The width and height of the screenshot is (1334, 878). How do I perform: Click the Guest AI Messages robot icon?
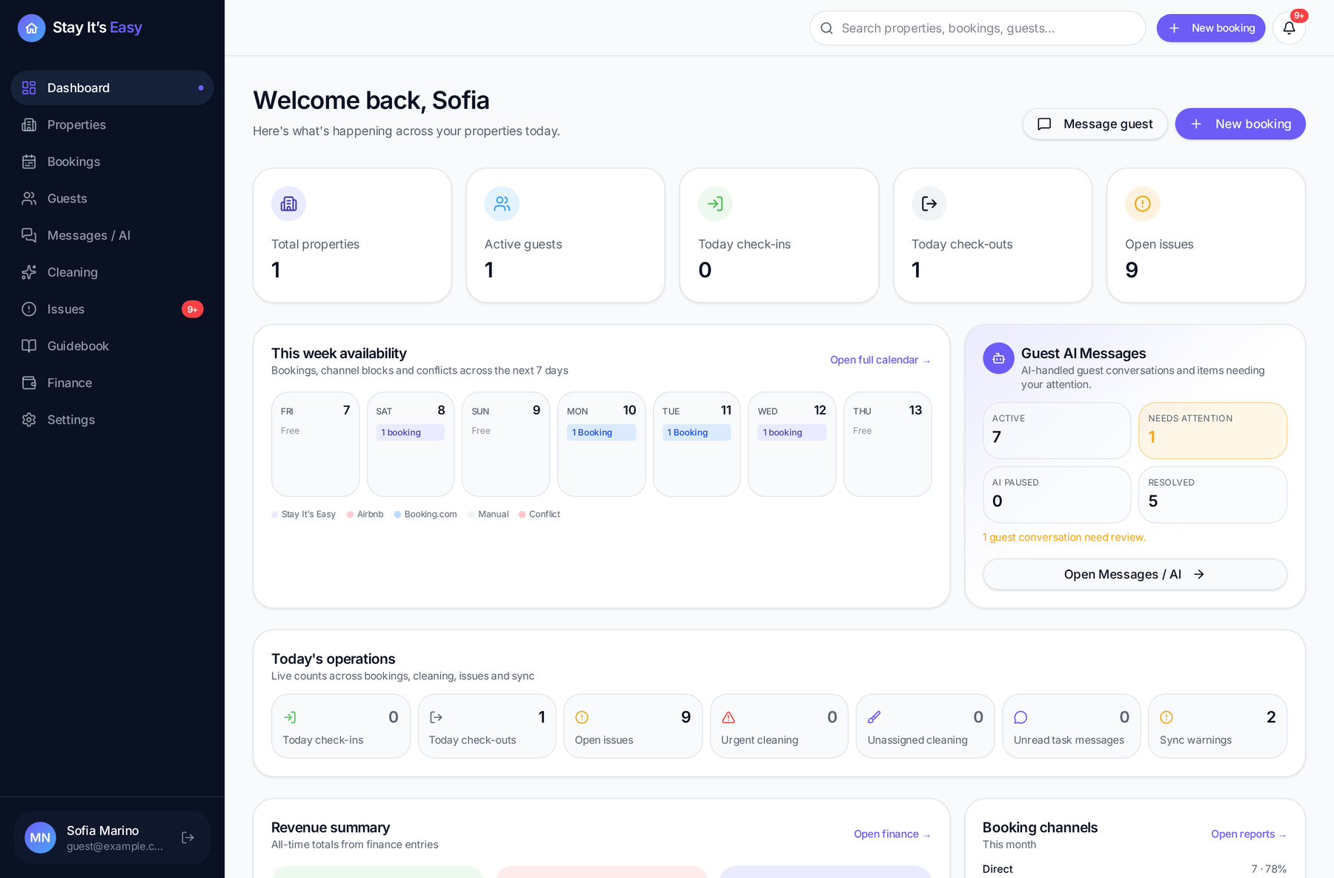[998, 358]
